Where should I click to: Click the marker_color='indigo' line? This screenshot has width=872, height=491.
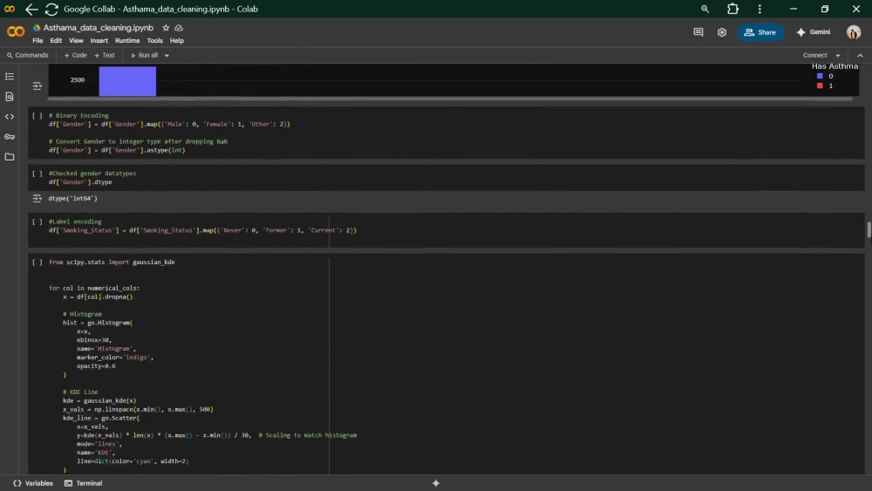(115, 358)
